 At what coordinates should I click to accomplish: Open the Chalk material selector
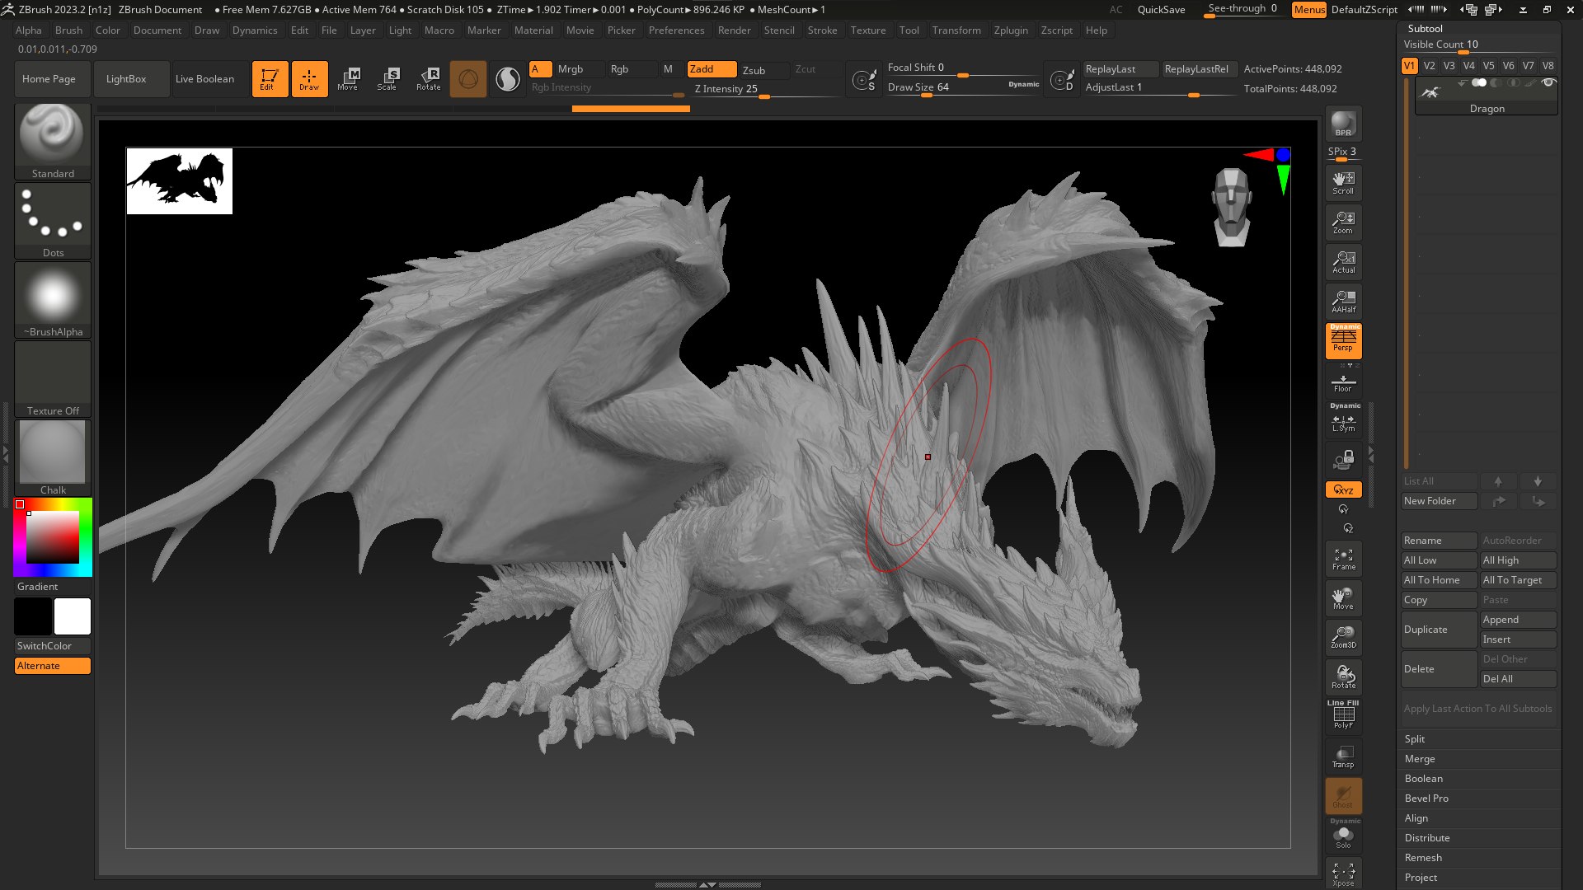pyautogui.click(x=53, y=457)
